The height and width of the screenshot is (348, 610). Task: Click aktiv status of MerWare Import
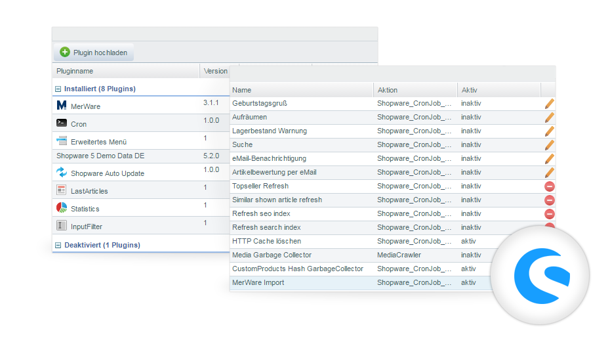pos(468,282)
